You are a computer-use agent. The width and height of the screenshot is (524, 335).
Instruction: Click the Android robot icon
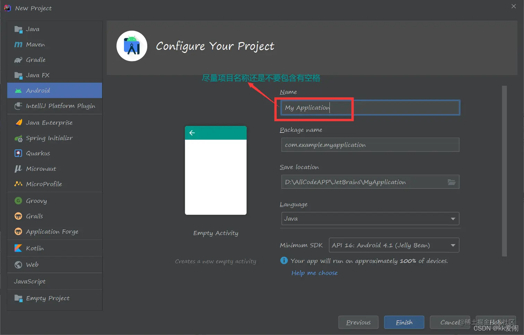click(18, 91)
